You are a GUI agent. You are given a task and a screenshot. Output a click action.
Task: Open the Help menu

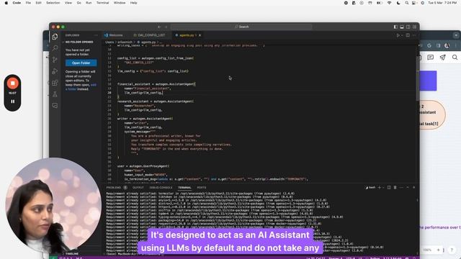click(133, 3)
